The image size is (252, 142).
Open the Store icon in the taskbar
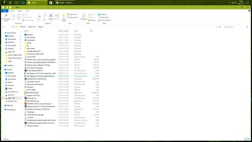click(x=50, y=3)
